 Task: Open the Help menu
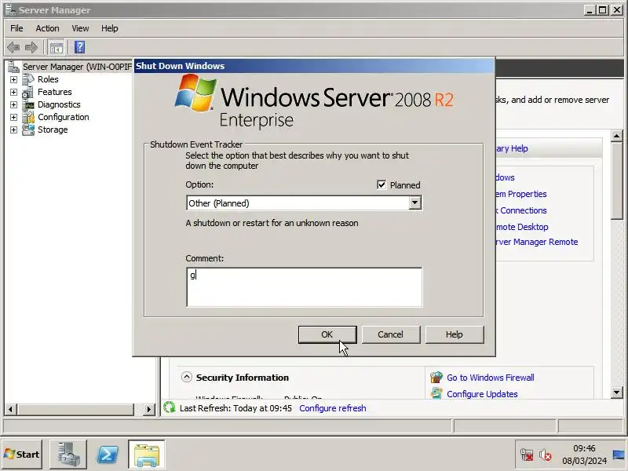109,28
